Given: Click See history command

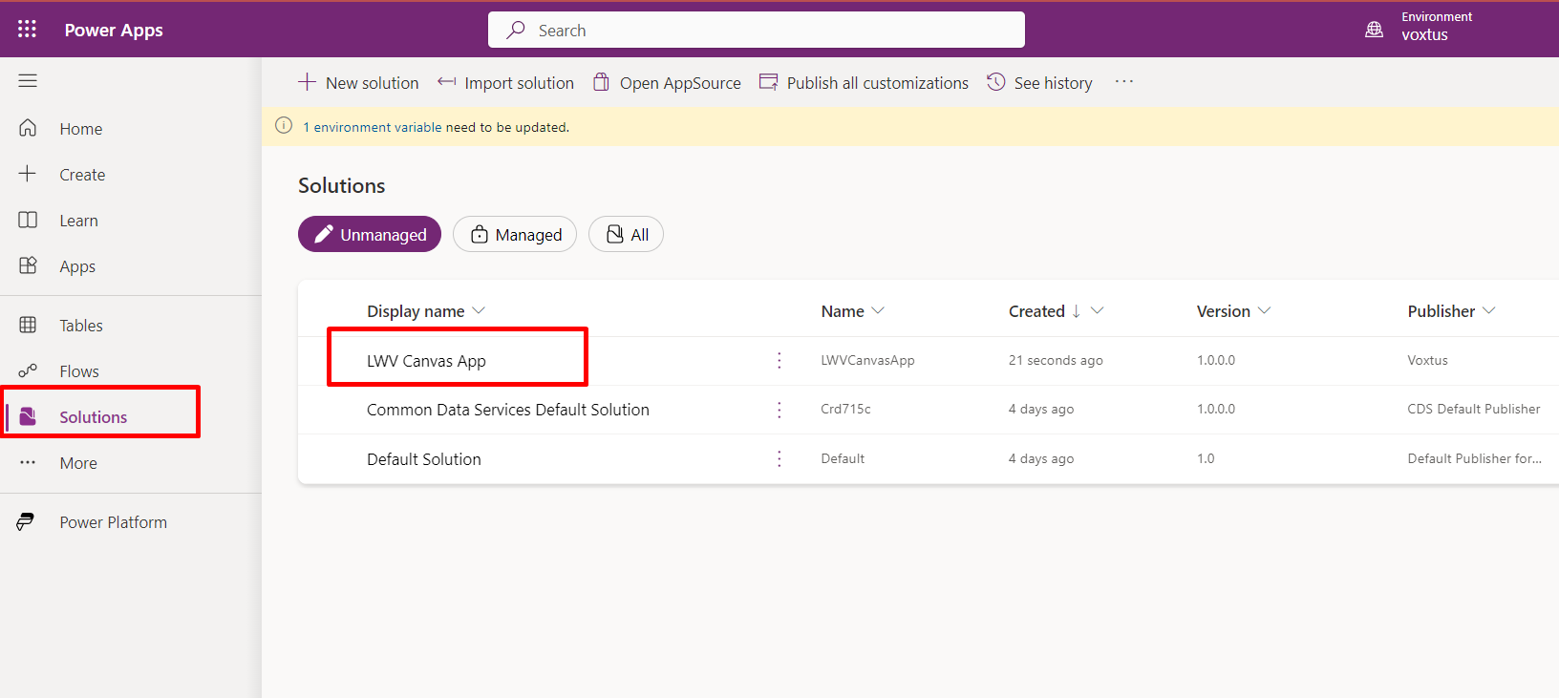Looking at the screenshot, I should point(1039,82).
